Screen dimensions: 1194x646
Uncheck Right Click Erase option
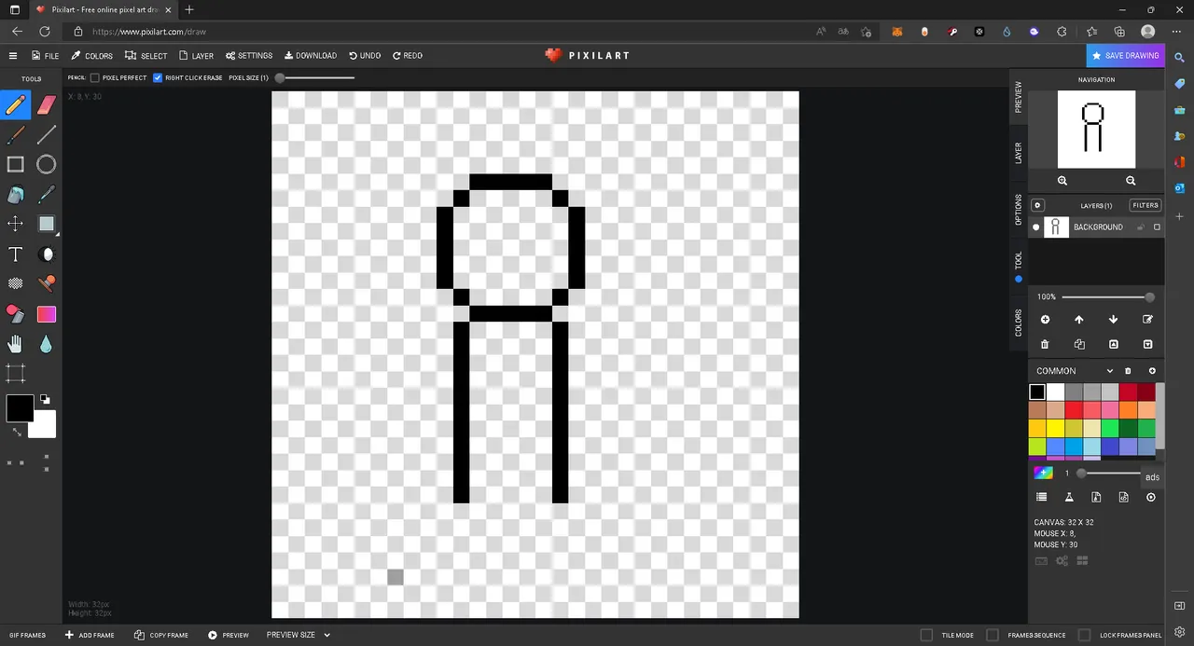pos(158,78)
